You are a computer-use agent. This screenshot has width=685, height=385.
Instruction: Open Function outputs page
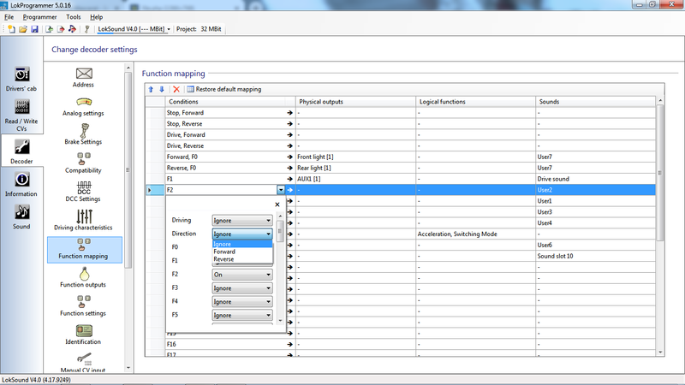pyautogui.click(x=83, y=277)
